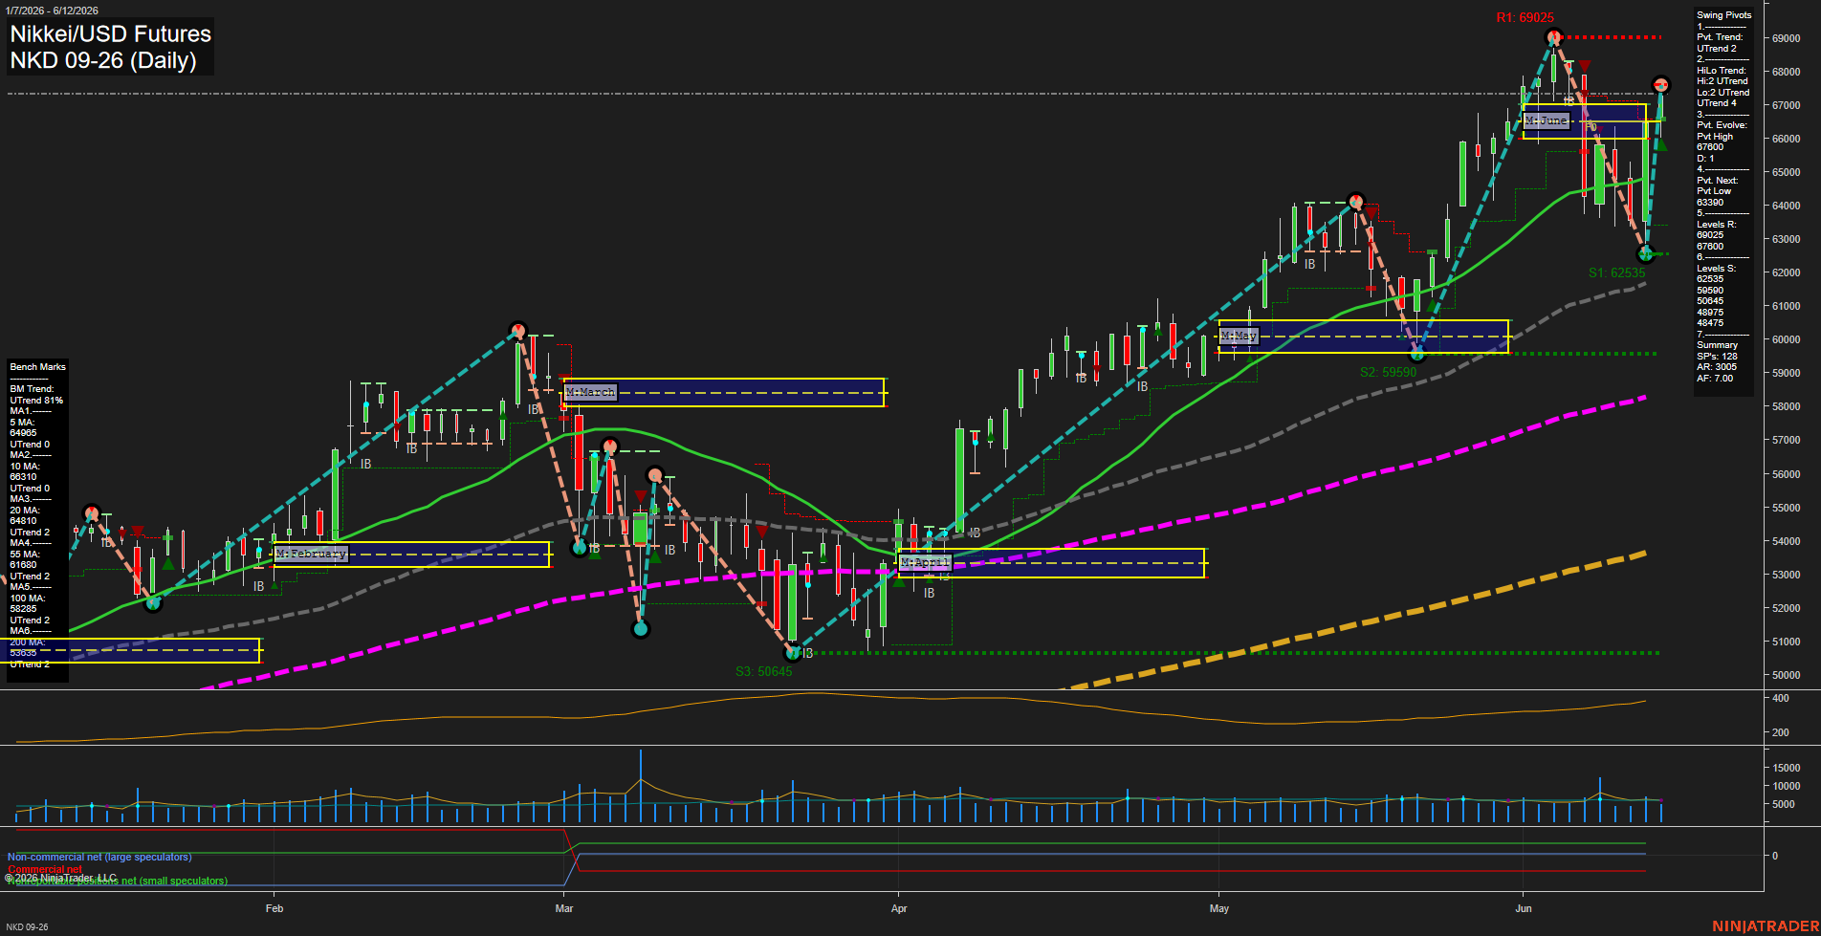Select the S2: 59590 support label
Screen dimensions: 1821x936
coord(1388,372)
